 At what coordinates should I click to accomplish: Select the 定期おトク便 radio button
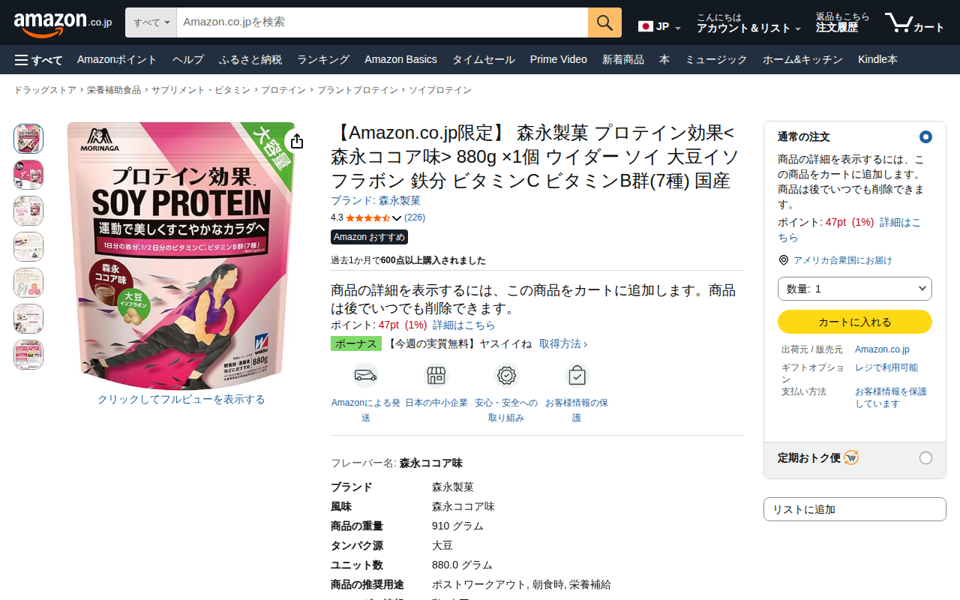(925, 457)
